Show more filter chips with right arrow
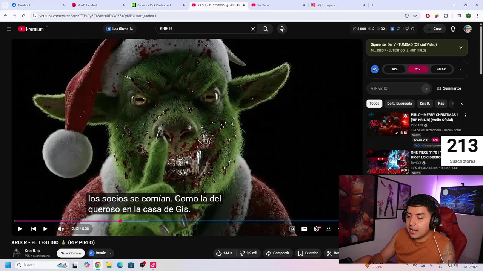483x271 pixels. [x=461, y=104]
